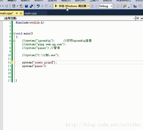The image size is (143, 130).
Task: Open Find in Files via binoculars-folder icon
Action: coord(125,6)
